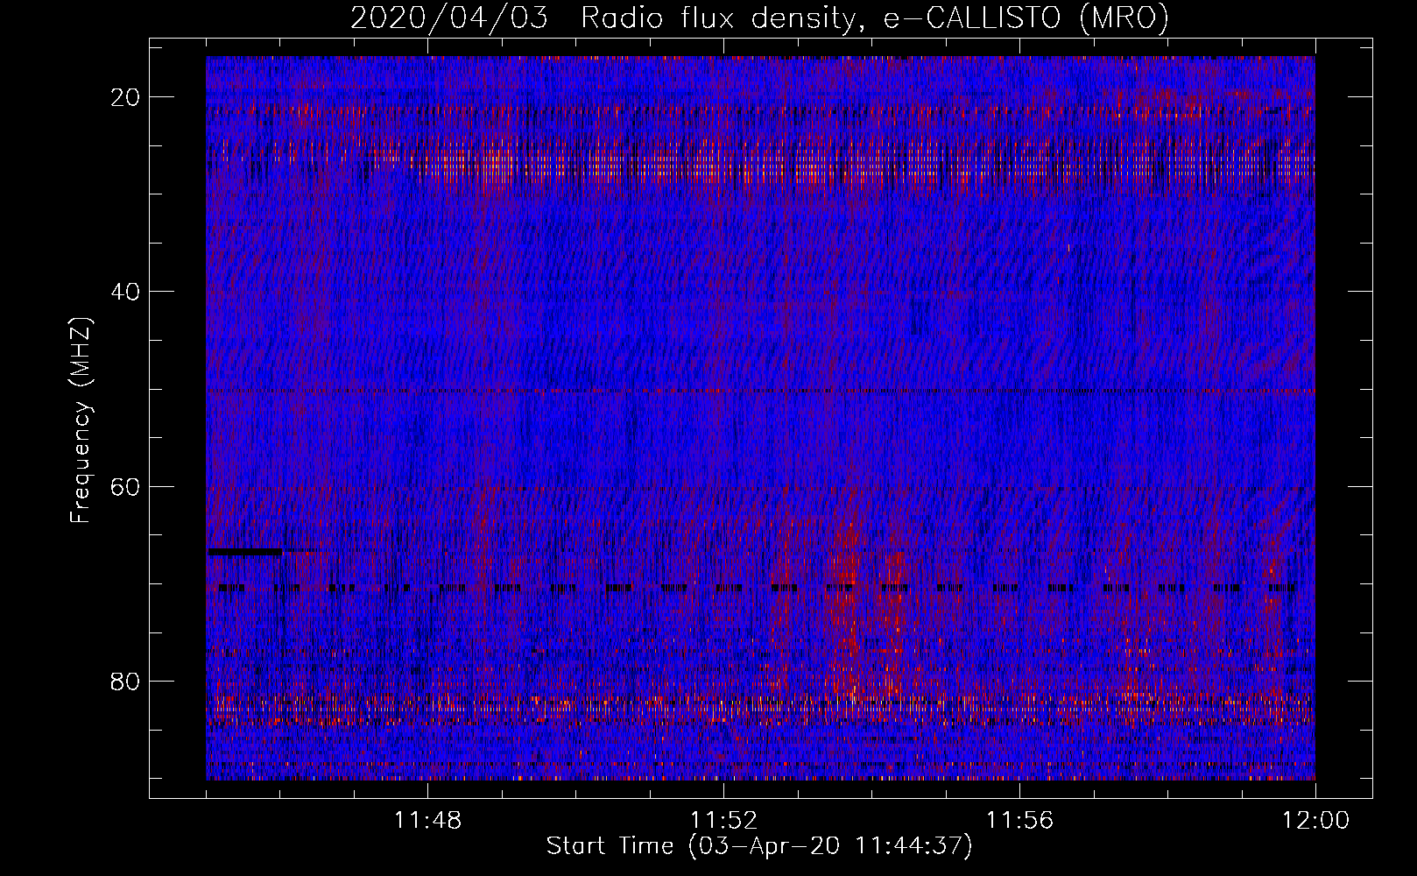Image resolution: width=1417 pixels, height=876 pixels.
Task: Click the 'Start Time (03-Apr-20 11:44:37)' axis label
Action: pyautogui.click(x=759, y=846)
